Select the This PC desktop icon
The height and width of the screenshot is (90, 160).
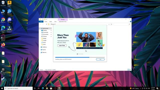pos(3,12)
